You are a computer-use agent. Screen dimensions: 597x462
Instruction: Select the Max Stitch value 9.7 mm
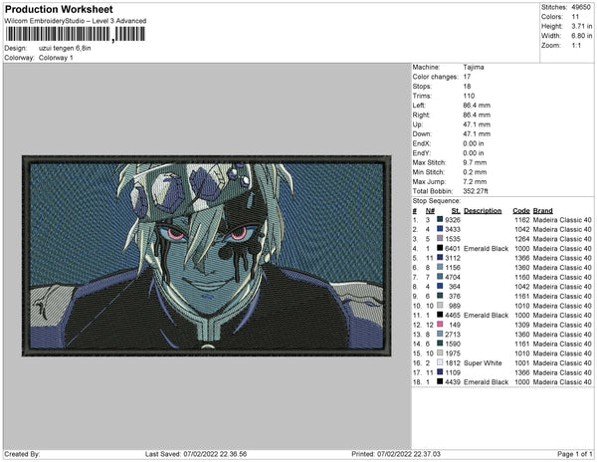(475, 162)
